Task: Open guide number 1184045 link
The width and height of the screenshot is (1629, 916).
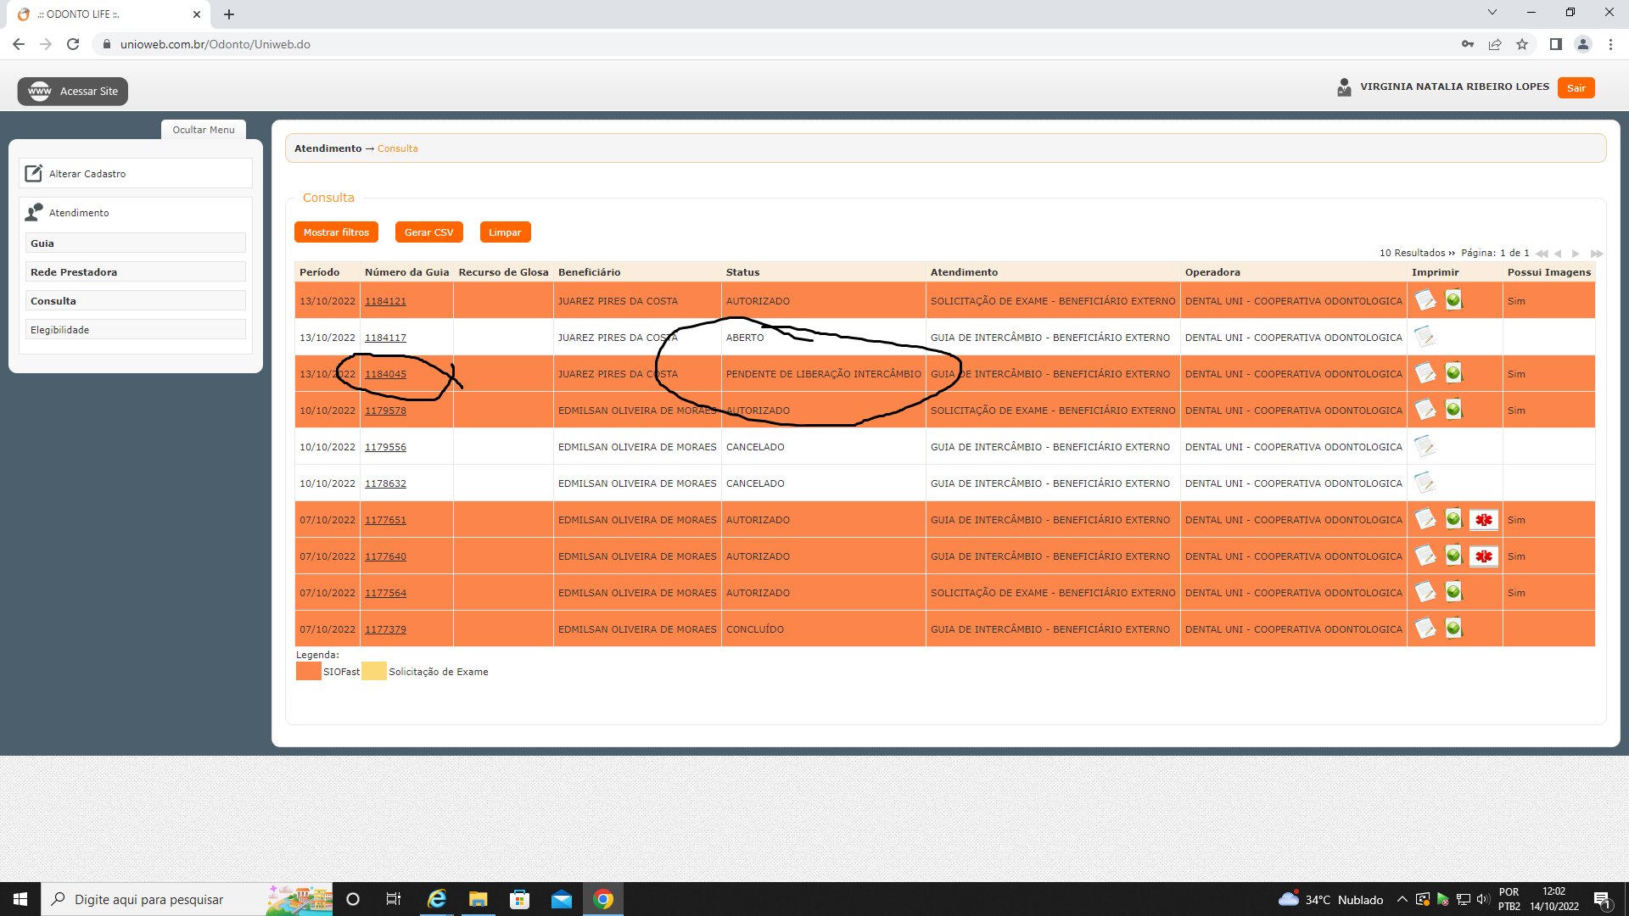Action: (x=385, y=374)
